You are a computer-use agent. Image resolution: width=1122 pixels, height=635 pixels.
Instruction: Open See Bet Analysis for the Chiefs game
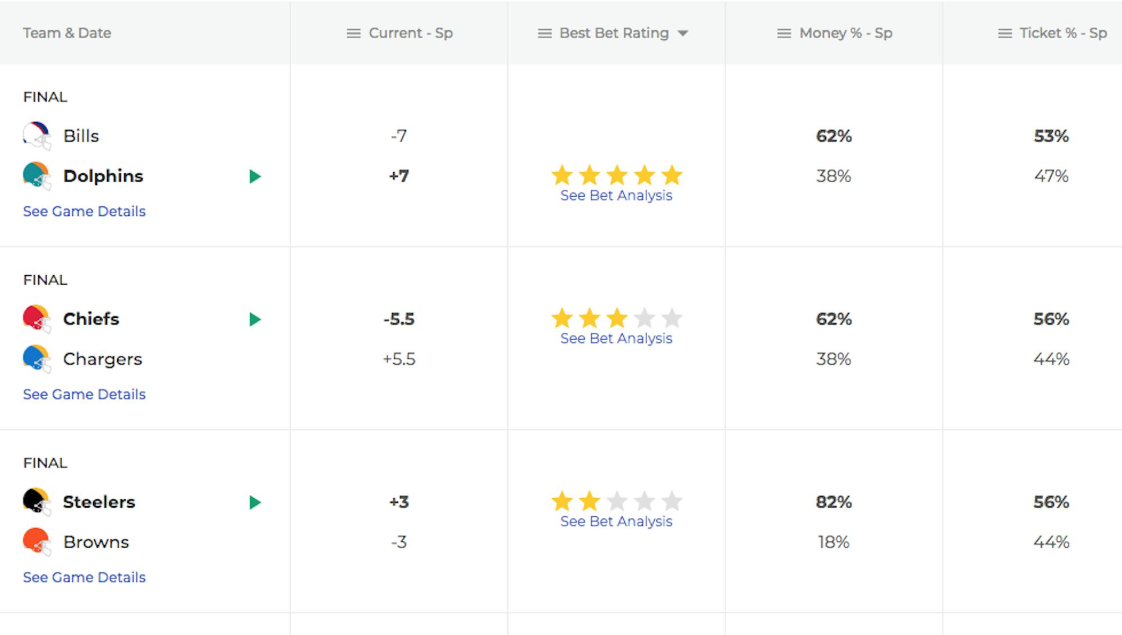pyautogui.click(x=616, y=339)
